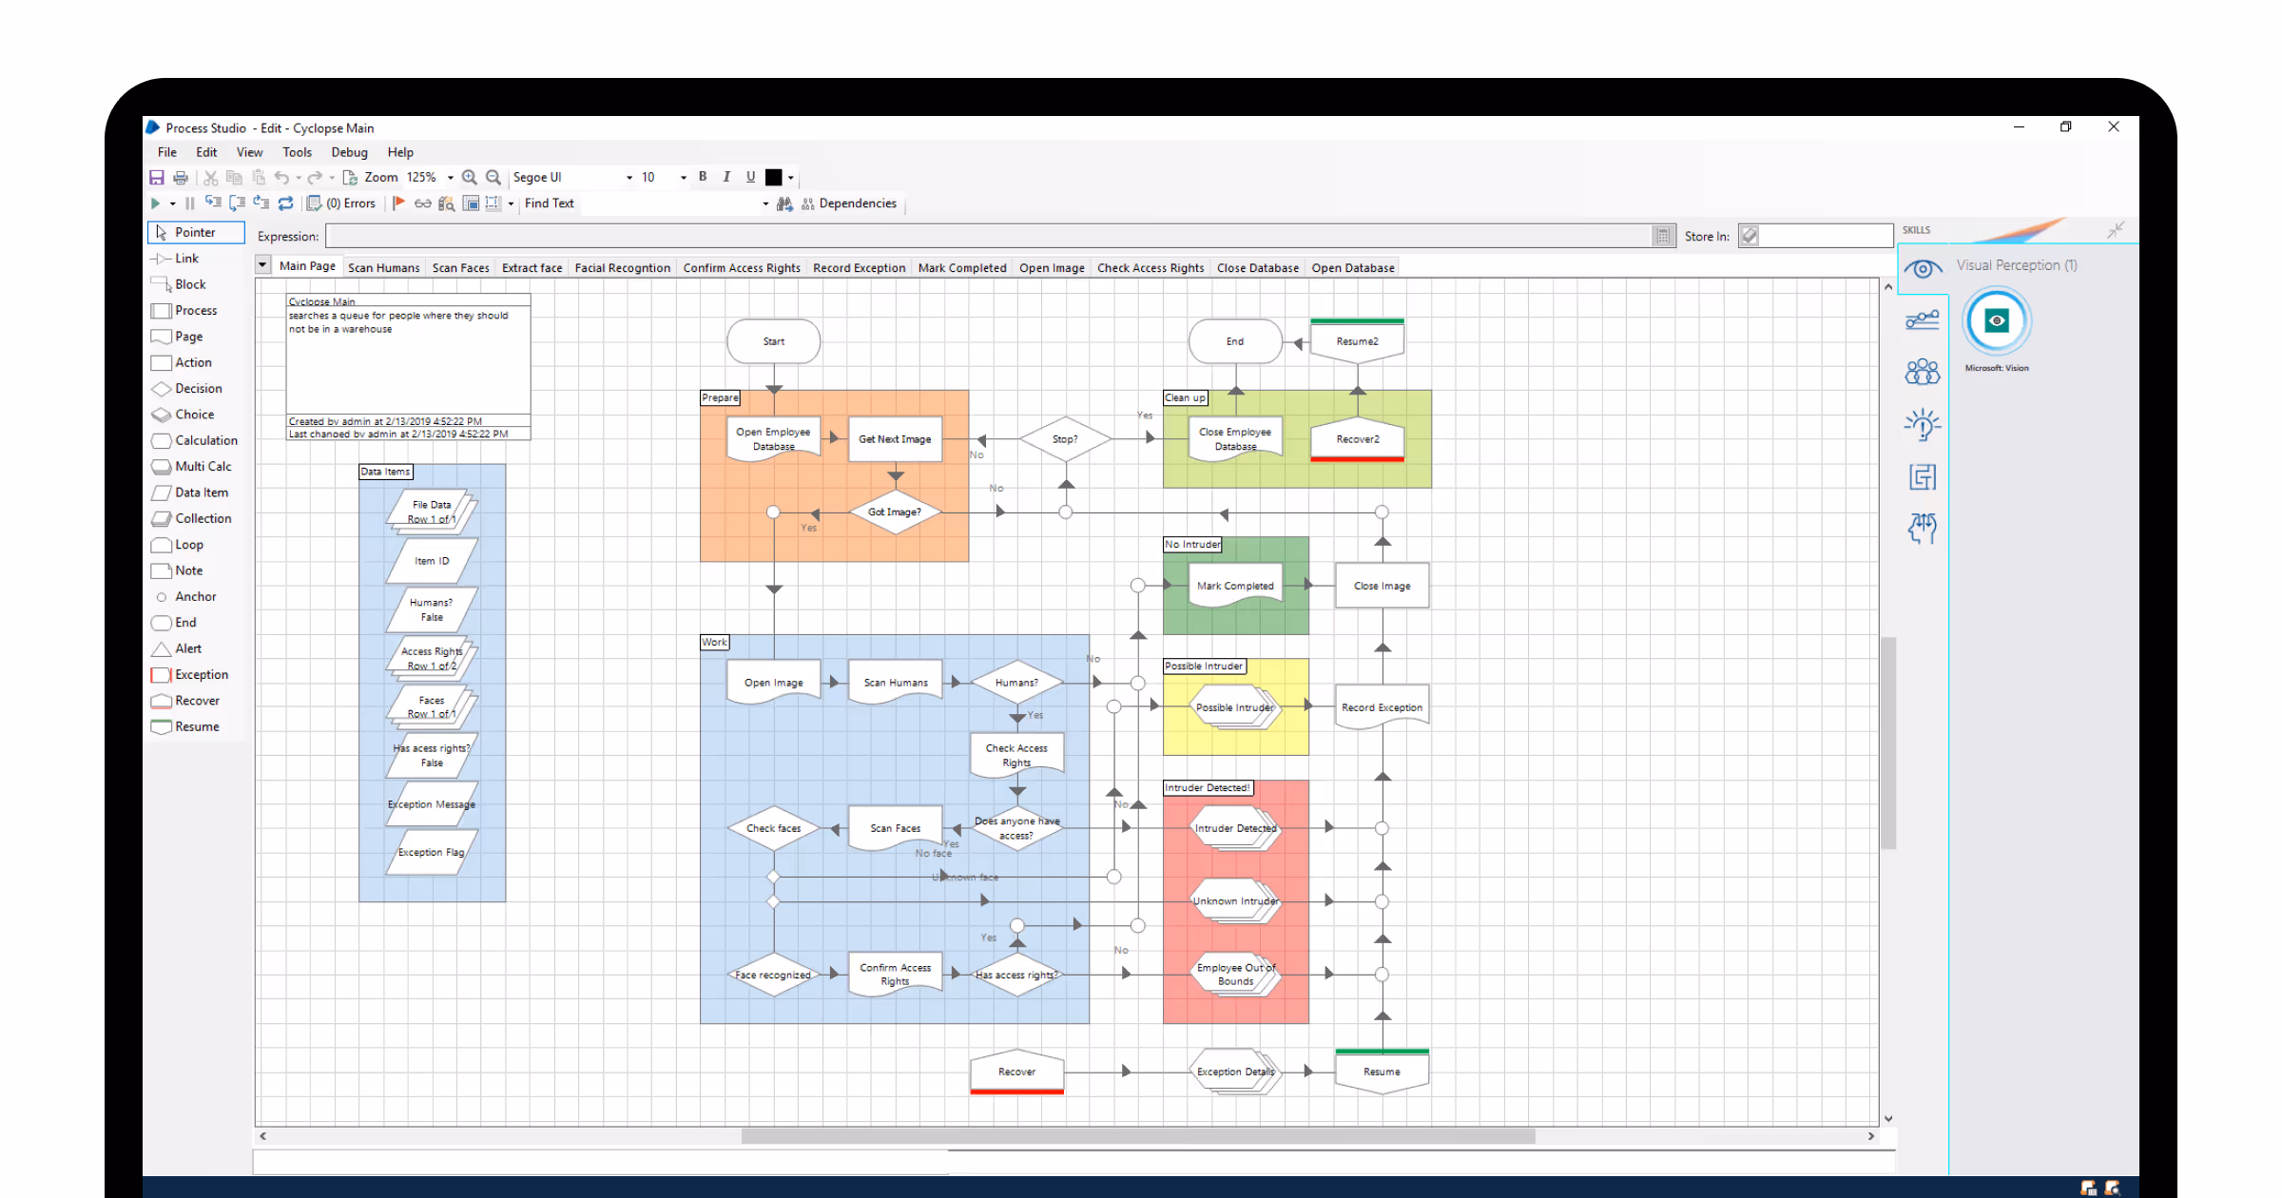Viewport: 2282px width, 1198px height.
Task: Toggle Underline text formatting
Action: [750, 177]
